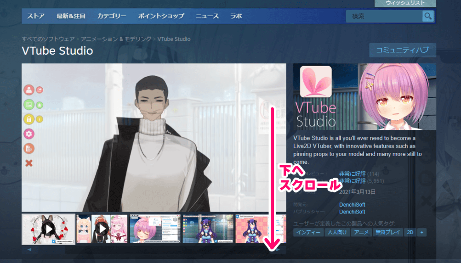This screenshot has height=263, width=461.
Task: Click the small yellow exclamation icon
Action: tap(40, 119)
